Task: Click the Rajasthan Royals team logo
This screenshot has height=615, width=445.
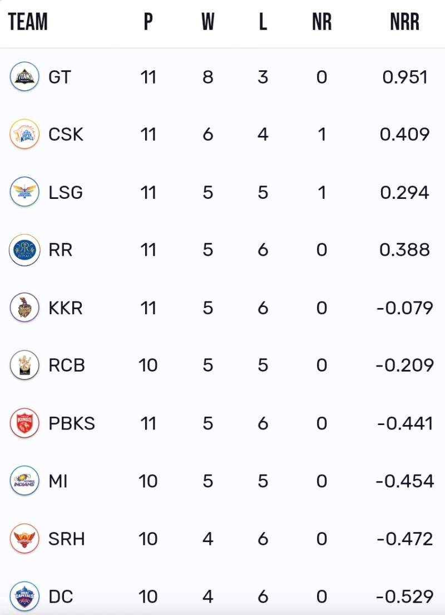Action: pos(24,250)
